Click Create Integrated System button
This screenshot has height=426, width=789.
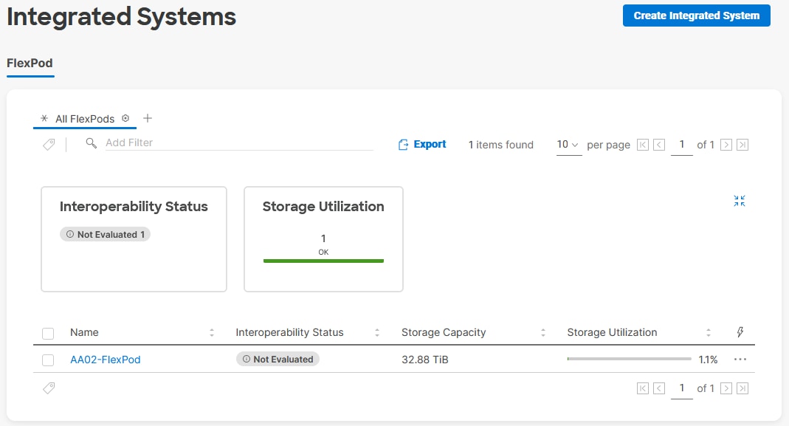pos(697,16)
